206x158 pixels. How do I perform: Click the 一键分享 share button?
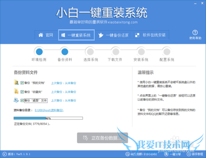172,154
